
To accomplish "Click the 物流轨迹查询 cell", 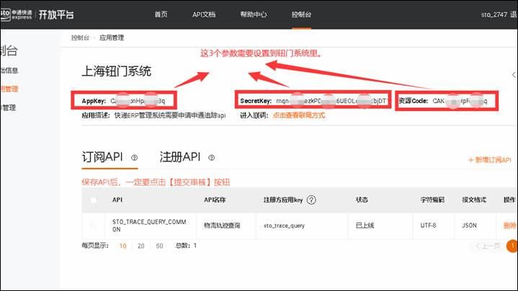I will point(222,225).
